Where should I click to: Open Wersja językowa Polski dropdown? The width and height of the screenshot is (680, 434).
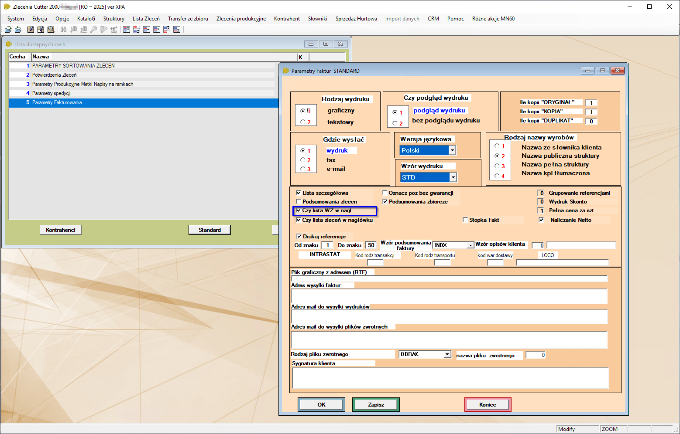[452, 150]
